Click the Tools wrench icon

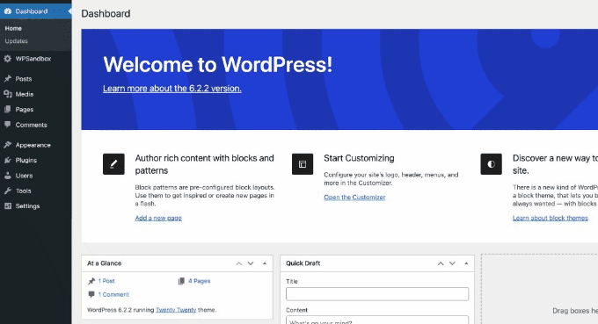click(x=8, y=191)
